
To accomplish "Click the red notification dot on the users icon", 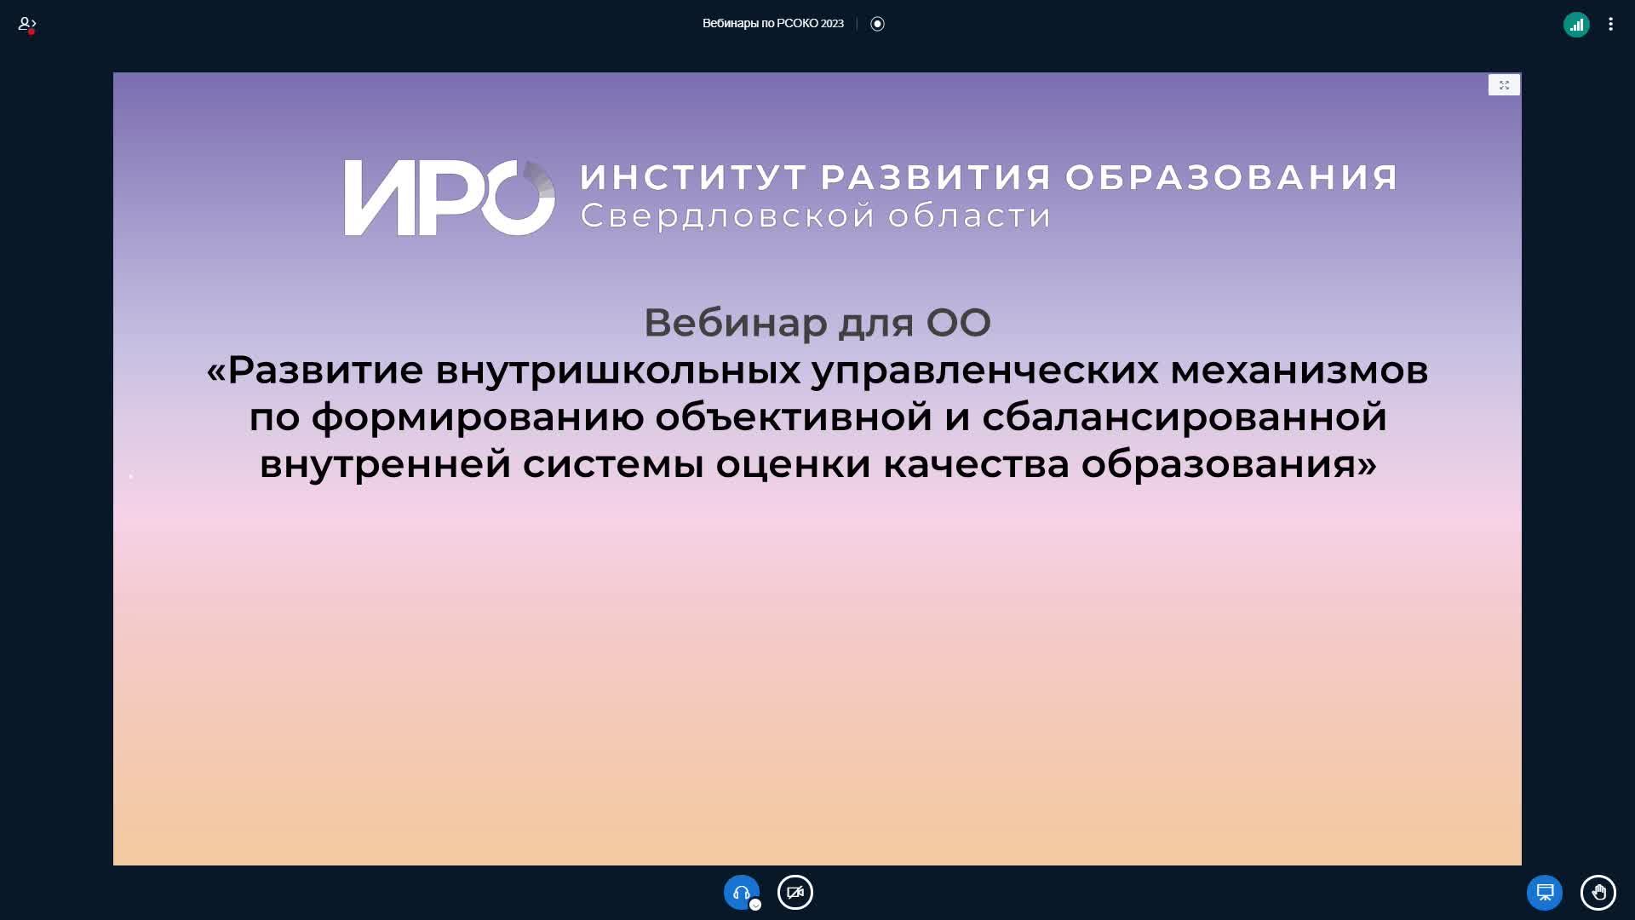I will [31, 32].
